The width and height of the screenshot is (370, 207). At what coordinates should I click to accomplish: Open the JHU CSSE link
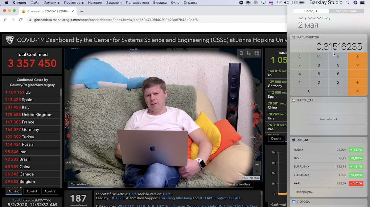[117, 198]
